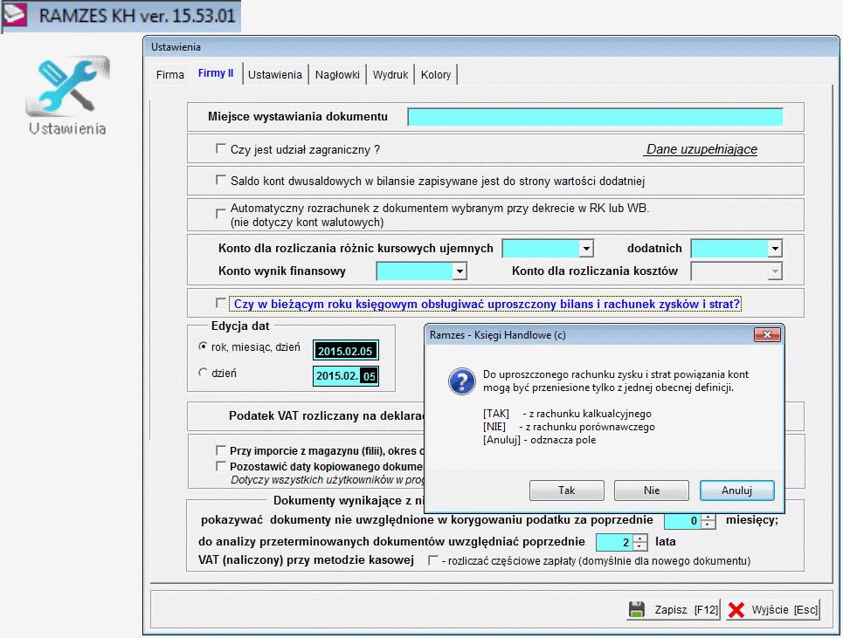Image resolution: width=843 pixels, height=638 pixels.
Task: Click the red X exit icon
Action: (x=736, y=609)
